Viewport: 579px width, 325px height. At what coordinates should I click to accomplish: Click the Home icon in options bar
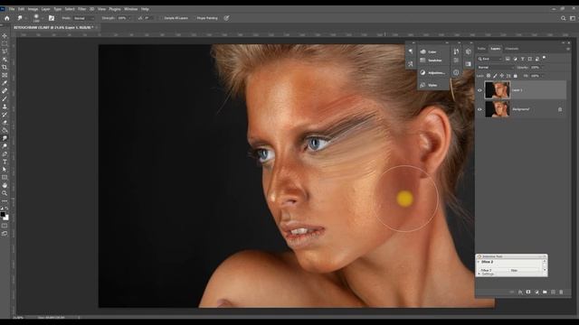coord(7,18)
